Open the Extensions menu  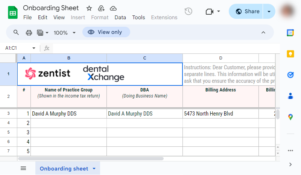(164, 17)
